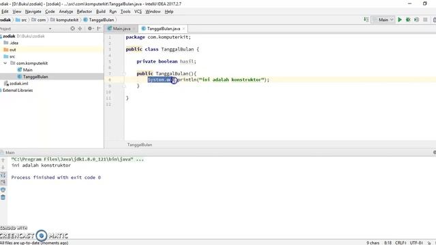
Task: Open the View menu
Action: [x=16, y=12]
